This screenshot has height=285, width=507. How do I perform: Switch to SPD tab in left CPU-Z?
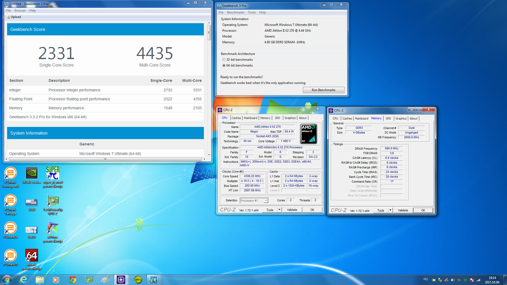pyautogui.click(x=277, y=118)
